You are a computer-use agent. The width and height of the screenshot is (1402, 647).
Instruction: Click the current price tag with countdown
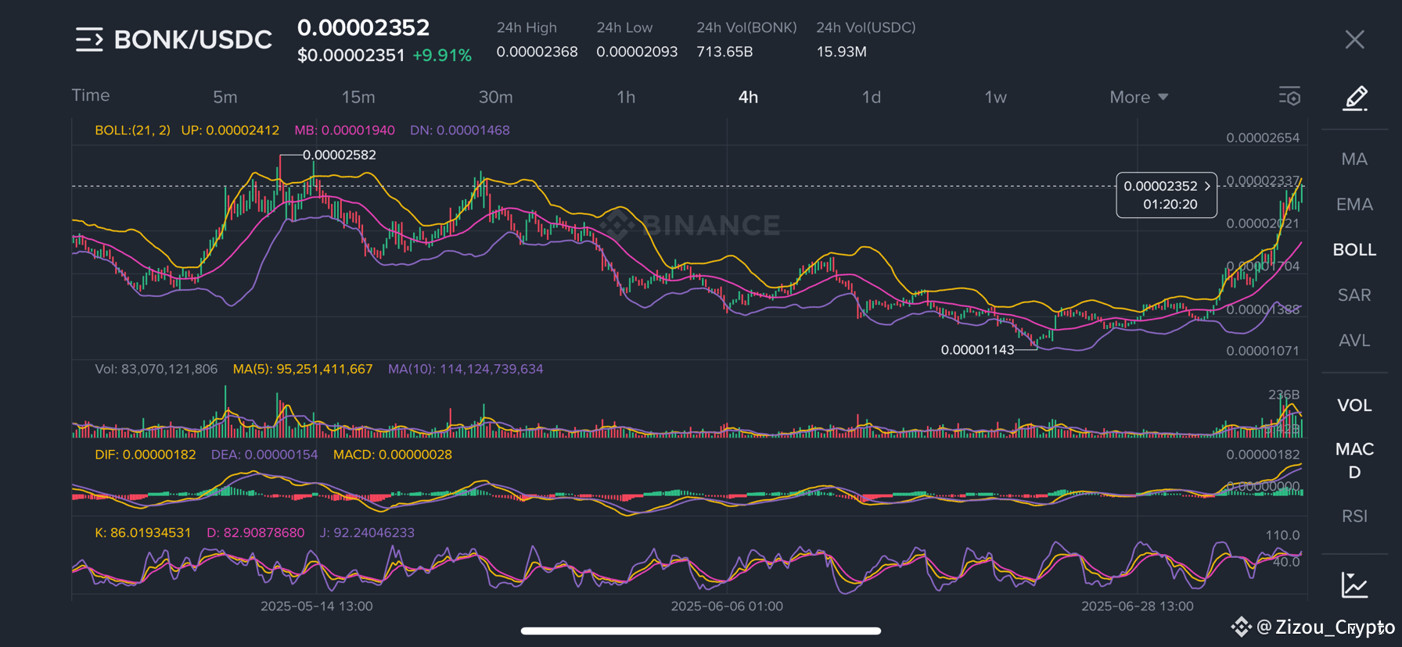(x=1167, y=195)
